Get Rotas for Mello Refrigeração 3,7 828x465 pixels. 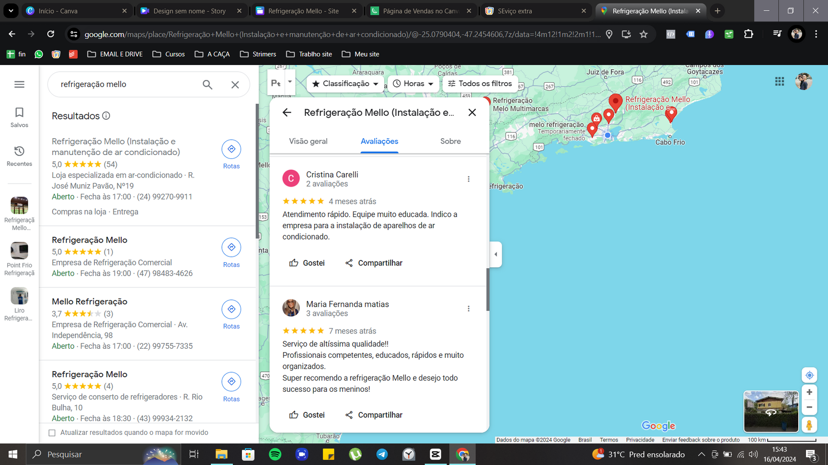point(231,315)
